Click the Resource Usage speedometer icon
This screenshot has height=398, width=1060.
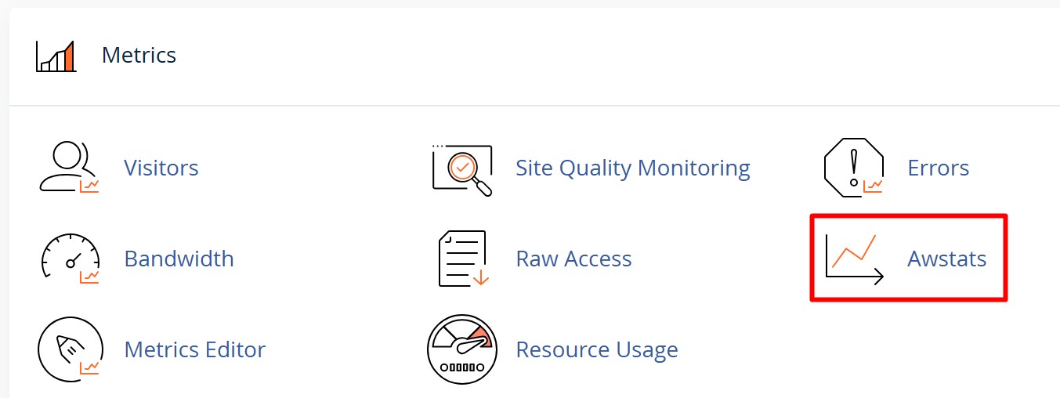462,349
